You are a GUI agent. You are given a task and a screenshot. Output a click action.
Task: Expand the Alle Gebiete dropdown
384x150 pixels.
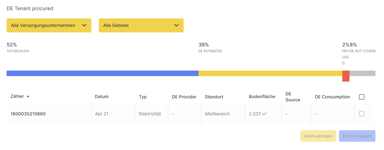(x=141, y=26)
